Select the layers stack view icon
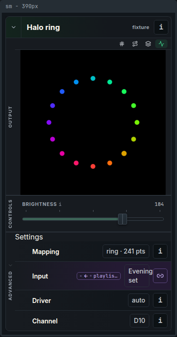The height and width of the screenshot is (337, 177). coord(148,44)
